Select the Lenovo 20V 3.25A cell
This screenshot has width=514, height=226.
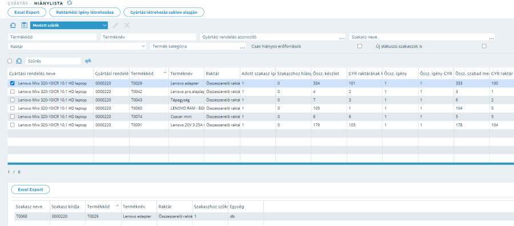[187, 125]
